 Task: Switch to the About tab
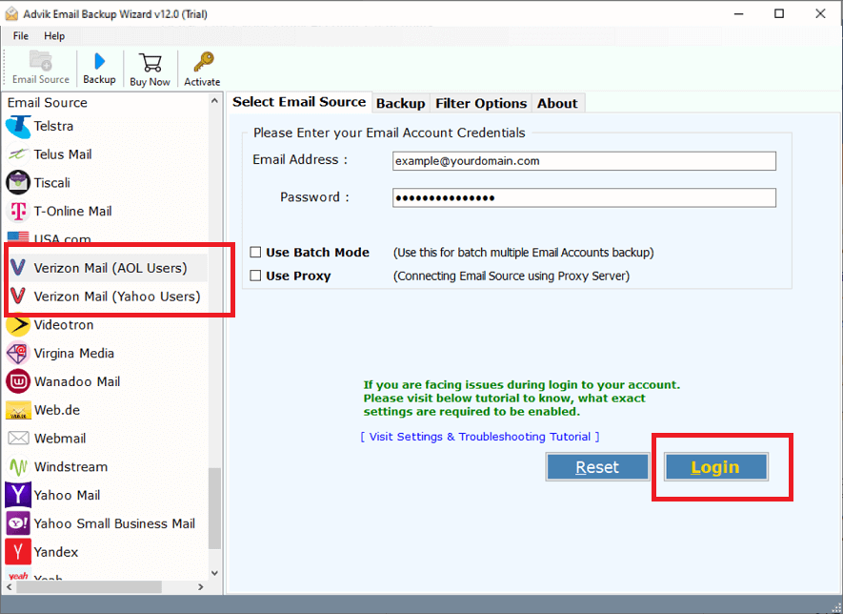point(557,103)
